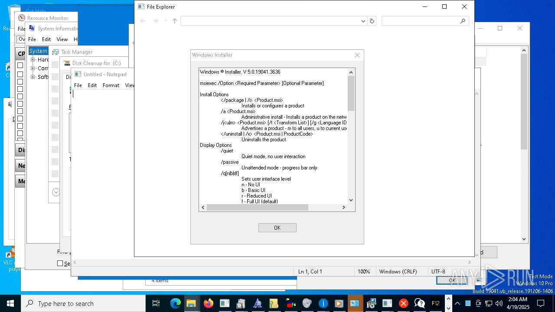
Task: Expand the Components tree node
Action: 33,68
